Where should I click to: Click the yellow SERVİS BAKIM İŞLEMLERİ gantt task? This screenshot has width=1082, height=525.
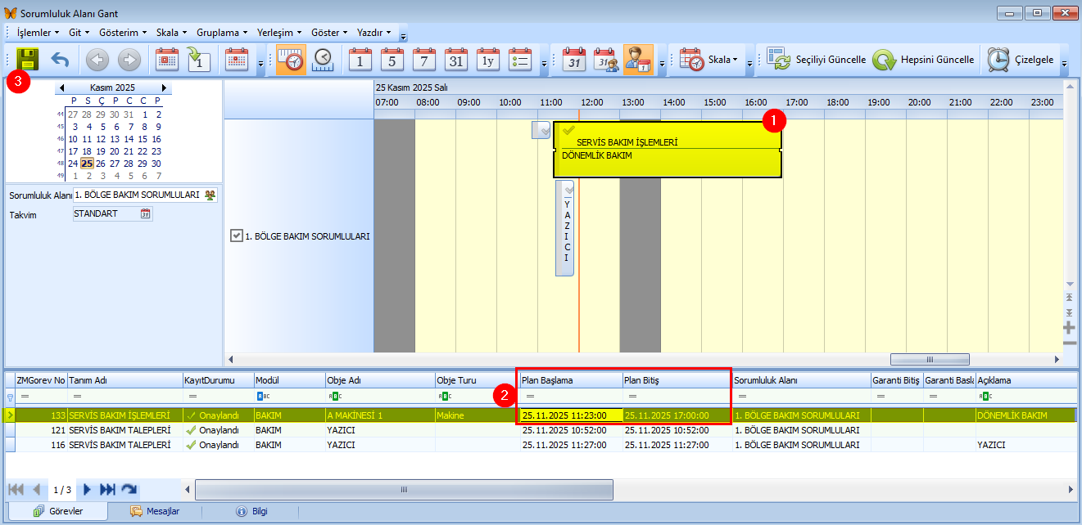[668, 150]
